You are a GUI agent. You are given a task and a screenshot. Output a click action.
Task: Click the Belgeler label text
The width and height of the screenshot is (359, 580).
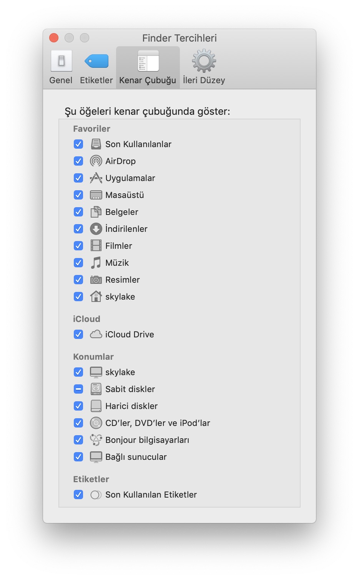(x=121, y=212)
